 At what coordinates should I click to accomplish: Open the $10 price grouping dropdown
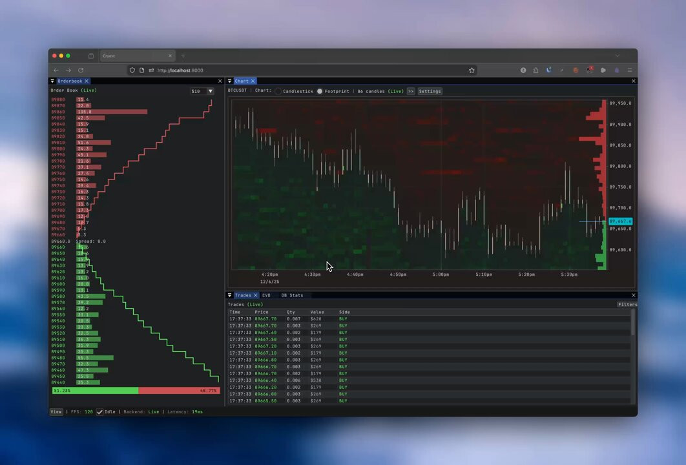coord(202,92)
